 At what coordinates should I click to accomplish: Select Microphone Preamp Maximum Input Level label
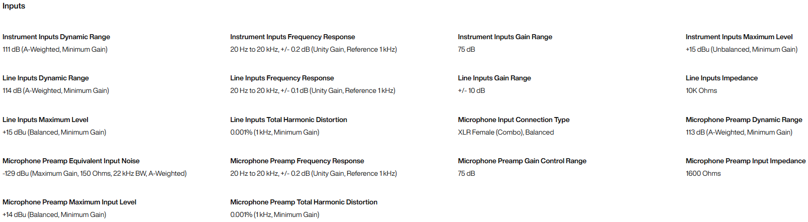69,202
